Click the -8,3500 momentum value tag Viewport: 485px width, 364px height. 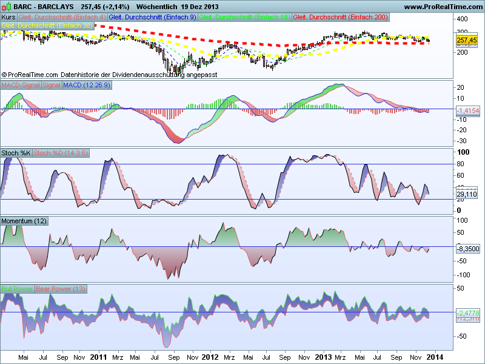tap(467, 249)
